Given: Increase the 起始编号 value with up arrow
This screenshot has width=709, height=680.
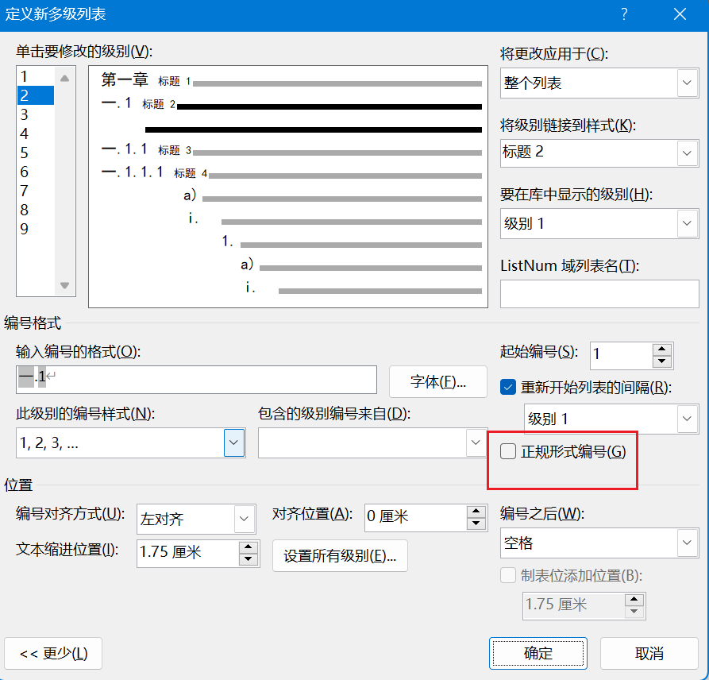Looking at the screenshot, I should (x=662, y=350).
